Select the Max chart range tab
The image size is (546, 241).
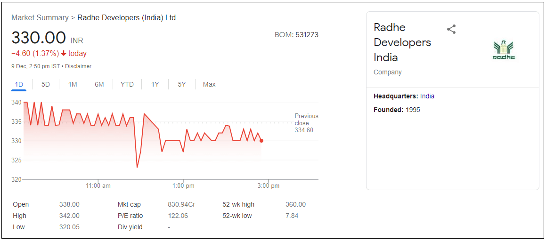(209, 84)
